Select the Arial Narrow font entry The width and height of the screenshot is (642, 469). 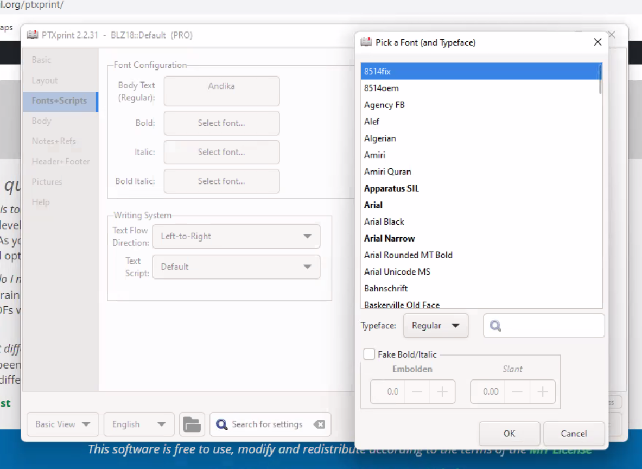(x=390, y=238)
